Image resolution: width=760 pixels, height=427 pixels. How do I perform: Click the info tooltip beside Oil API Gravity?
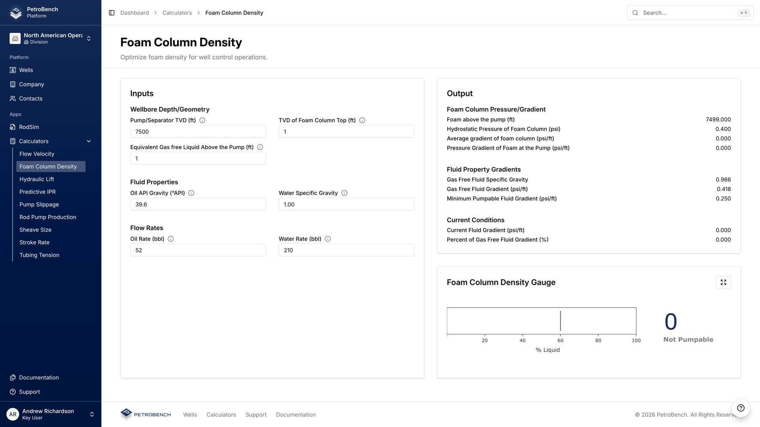tap(191, 193)
